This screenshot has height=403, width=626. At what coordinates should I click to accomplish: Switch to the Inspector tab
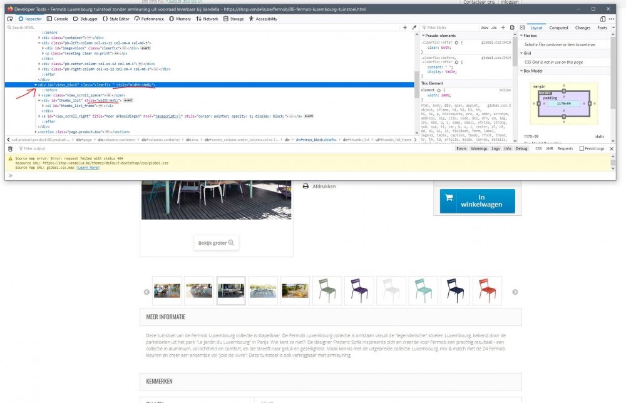click(30, 19)
